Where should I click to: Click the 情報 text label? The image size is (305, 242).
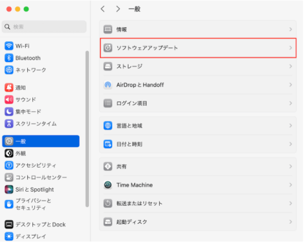[121, 29]
